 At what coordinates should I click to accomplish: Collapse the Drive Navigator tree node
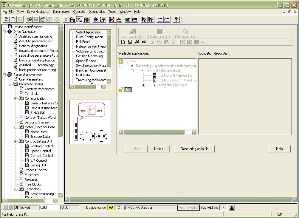coord(4,32)
